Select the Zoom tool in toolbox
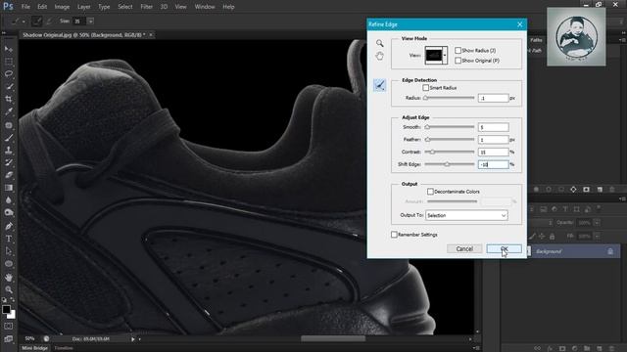The image size is (627, 352). [x=9, y=289]
